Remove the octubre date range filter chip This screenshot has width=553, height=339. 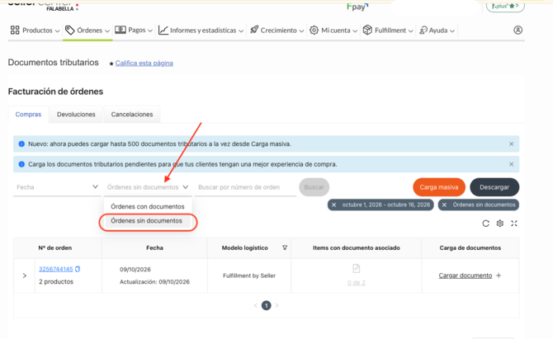pyautogui.click(x=334, y=205)
